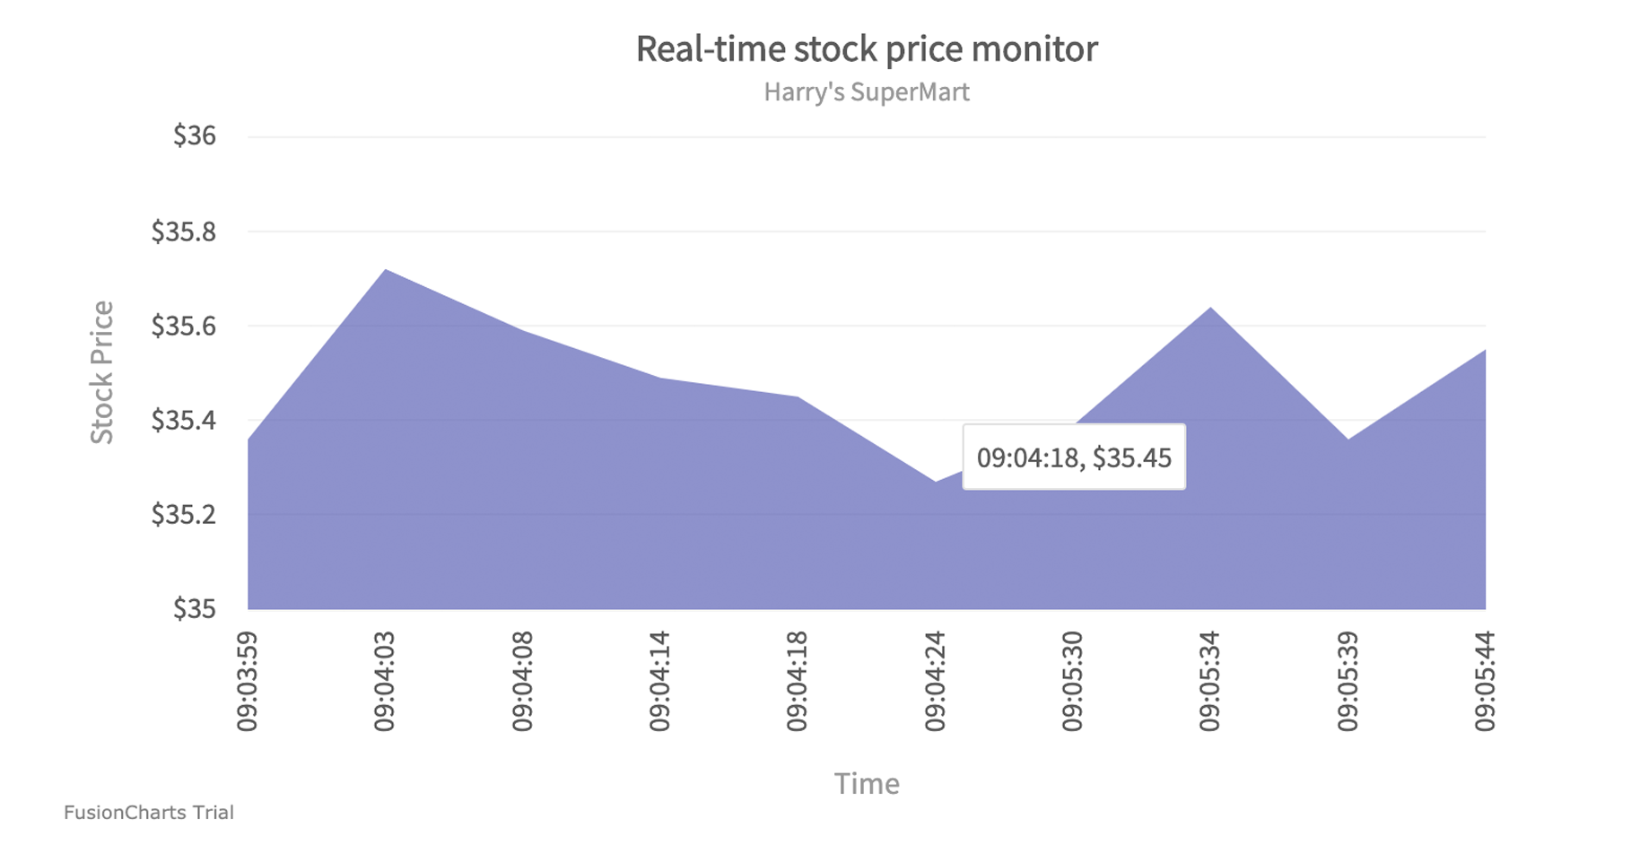
Task: Select the Harry's SuperMart subtitle
Action: (x=866, y=92)
